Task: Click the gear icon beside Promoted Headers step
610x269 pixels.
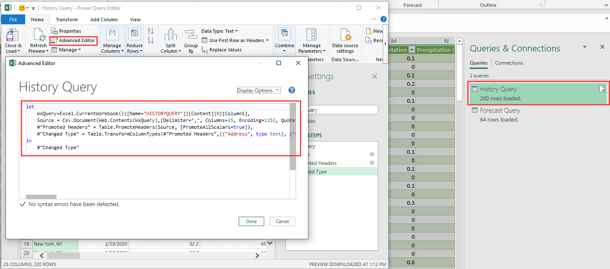Action: [372, 163]
